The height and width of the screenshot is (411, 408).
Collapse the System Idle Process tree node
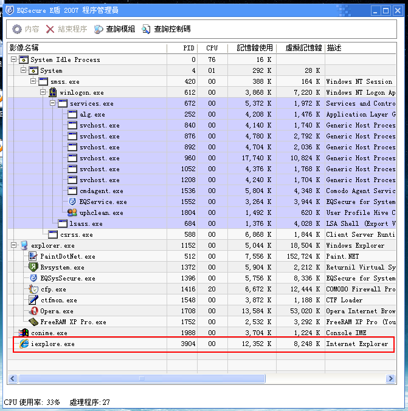pyautogui.click(x=13, y=59)
